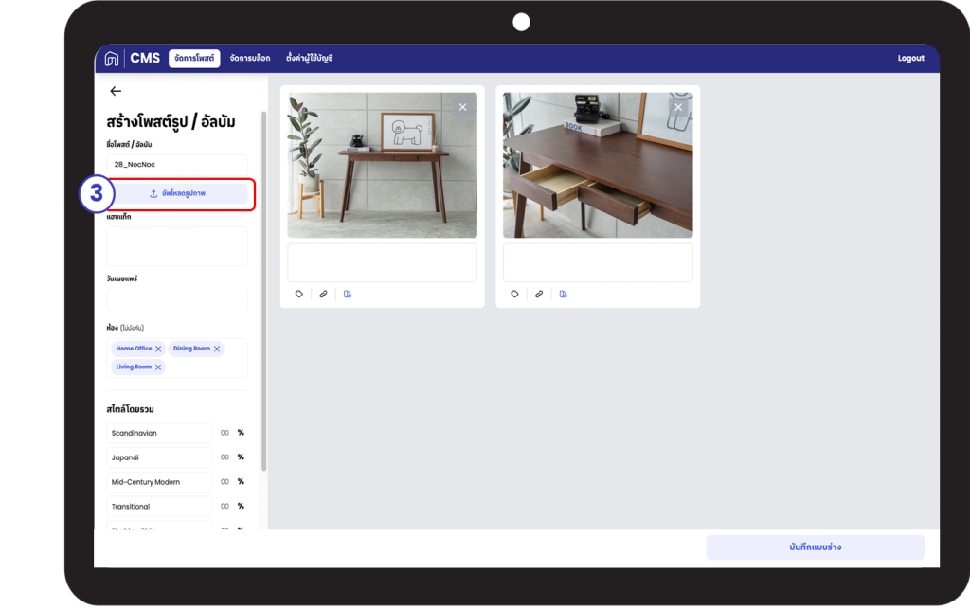Viewport: 970px width, 610px height.
Task: Click tag icon under drawer photo
Action: click(x=514, y=295)
